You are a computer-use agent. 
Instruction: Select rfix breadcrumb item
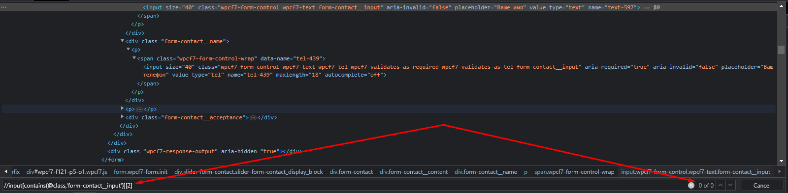click(16, 172)
